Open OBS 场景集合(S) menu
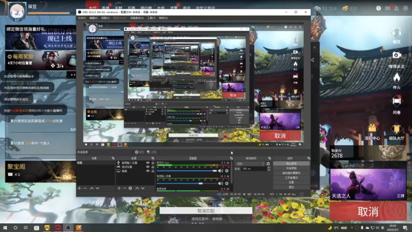Image resolution: width=412 pixels, height=232 pixels. (x=137, y=18)
